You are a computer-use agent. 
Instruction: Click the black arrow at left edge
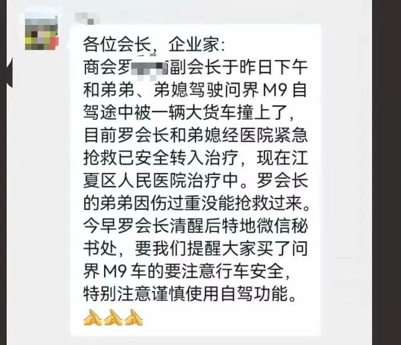pyautogui.click(x=9, y=73)
